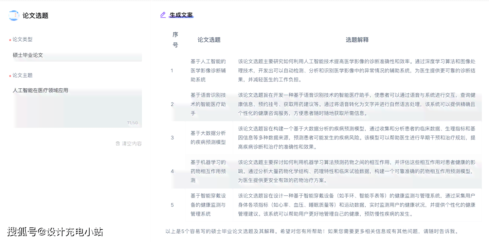
Task: Select topic 基于智能穿戴设备的健康监测与管理系统
Action: 208,205
